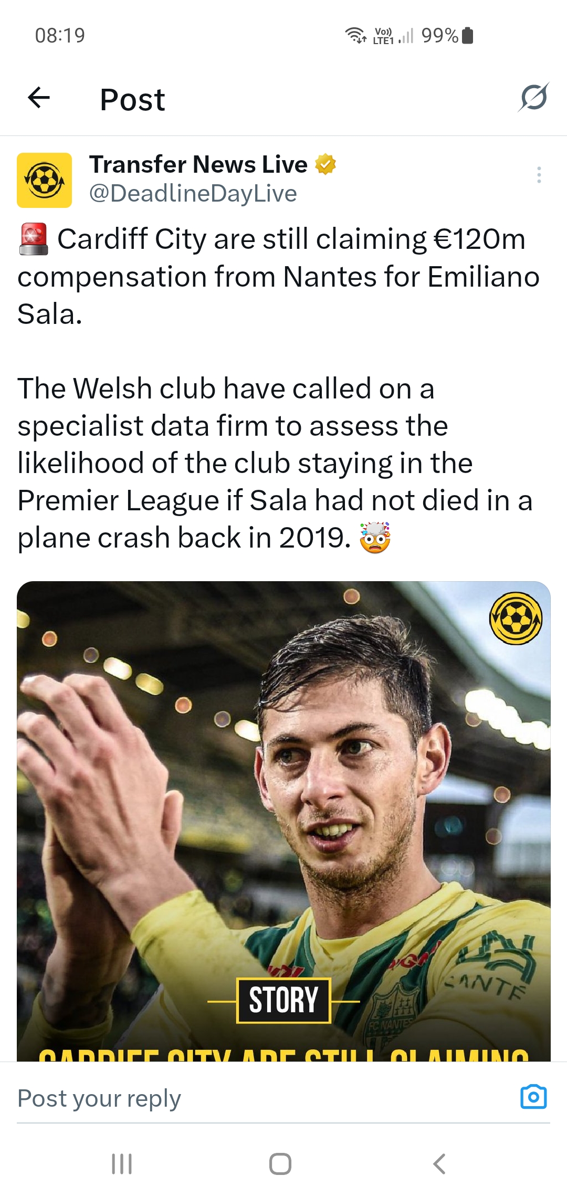The height and width of the screenshot is (1197, 567).
Task: Tap the gold verified badge
Action: tap(325, 164)
